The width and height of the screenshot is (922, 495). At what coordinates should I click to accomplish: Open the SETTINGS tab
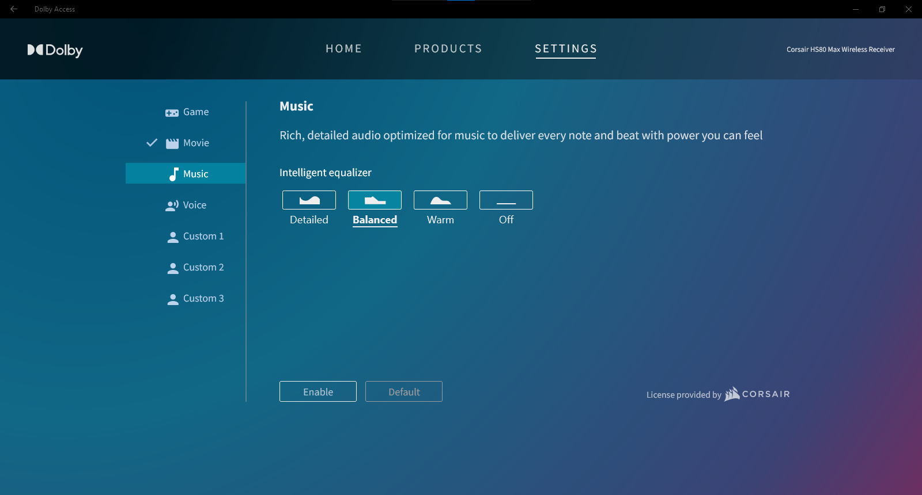[x=566, y=49]
